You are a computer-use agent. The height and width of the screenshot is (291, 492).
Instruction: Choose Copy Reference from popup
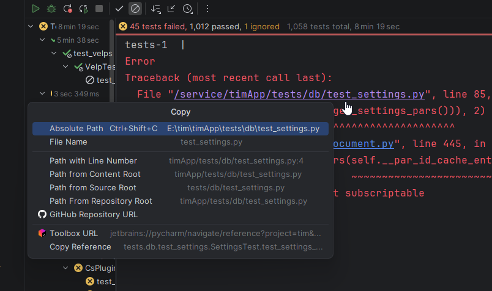click(80, 247)
